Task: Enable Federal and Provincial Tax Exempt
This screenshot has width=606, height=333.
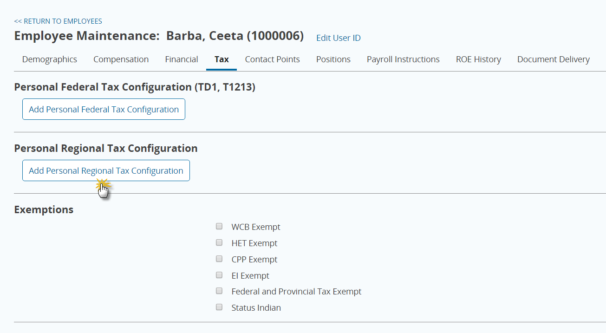Action: pyautogui.click(x=219, y=291)
